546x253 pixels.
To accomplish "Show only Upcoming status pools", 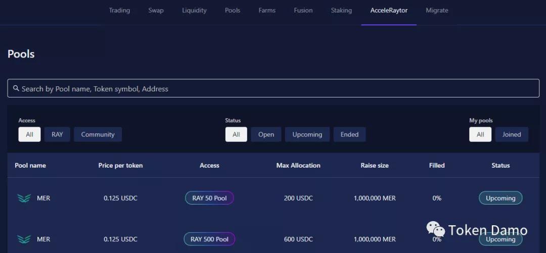I will click(x=307, y=134).
